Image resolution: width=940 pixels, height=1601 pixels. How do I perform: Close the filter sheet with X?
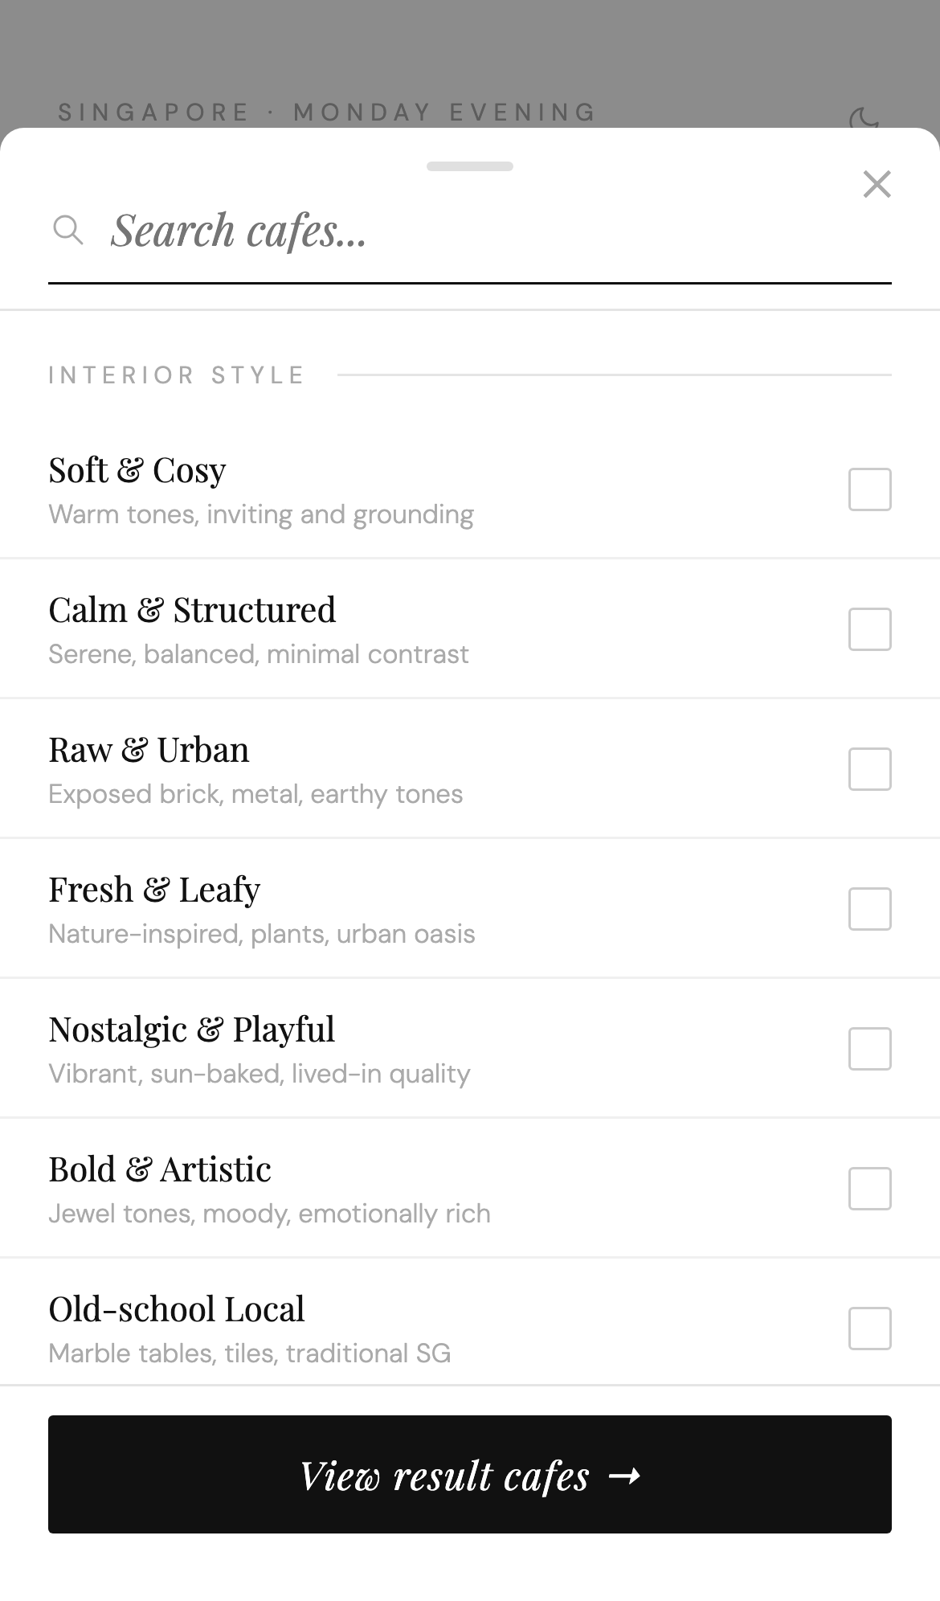pos(877,184)
